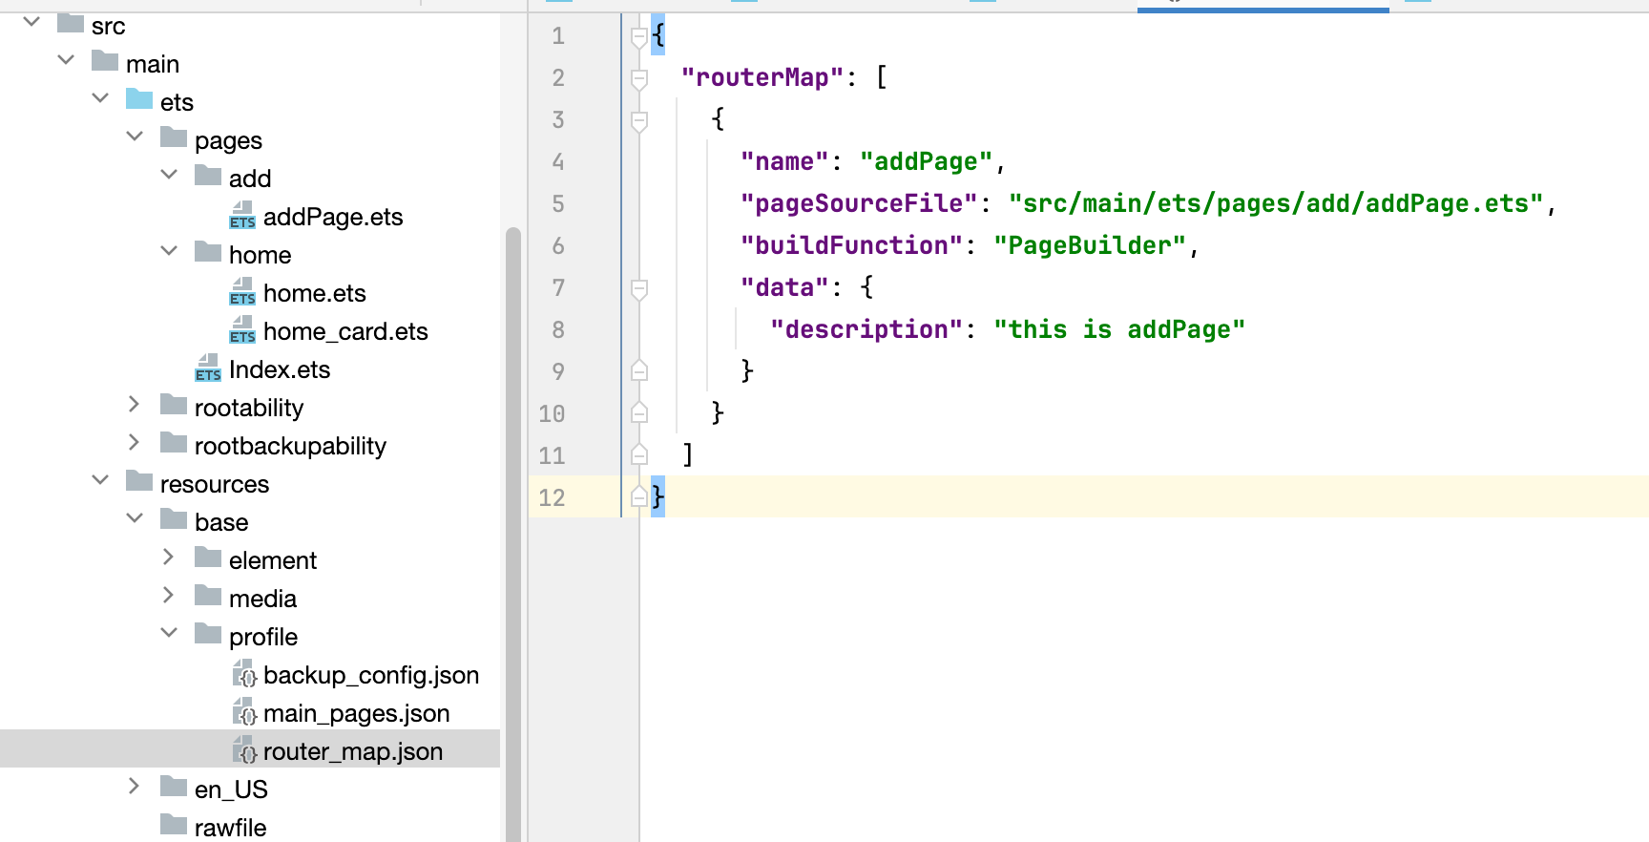Click the media folder icon
Viewport: 1649px width, 842px height.
[208, 596]
